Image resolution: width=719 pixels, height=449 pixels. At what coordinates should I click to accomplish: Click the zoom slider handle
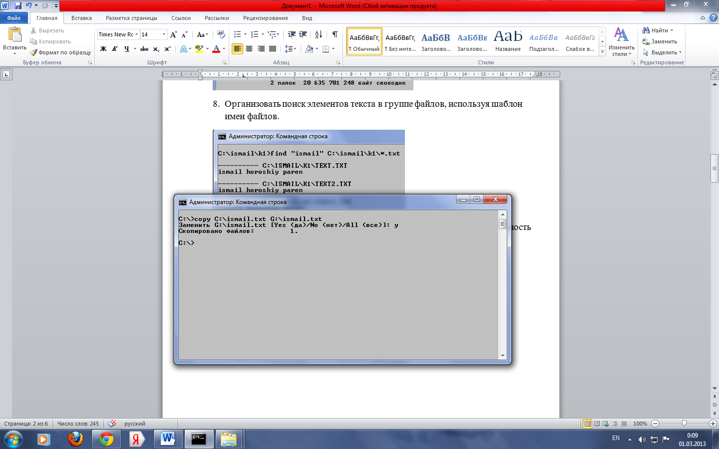tap(684, 424)
